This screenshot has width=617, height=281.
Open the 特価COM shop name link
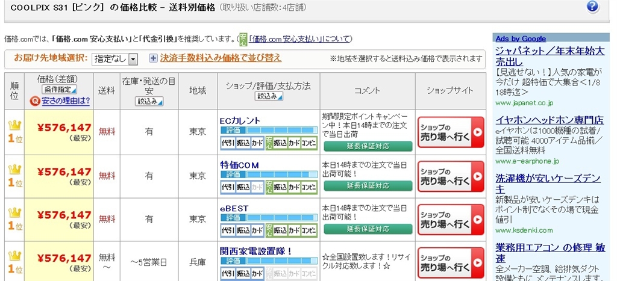click(239, 165)
